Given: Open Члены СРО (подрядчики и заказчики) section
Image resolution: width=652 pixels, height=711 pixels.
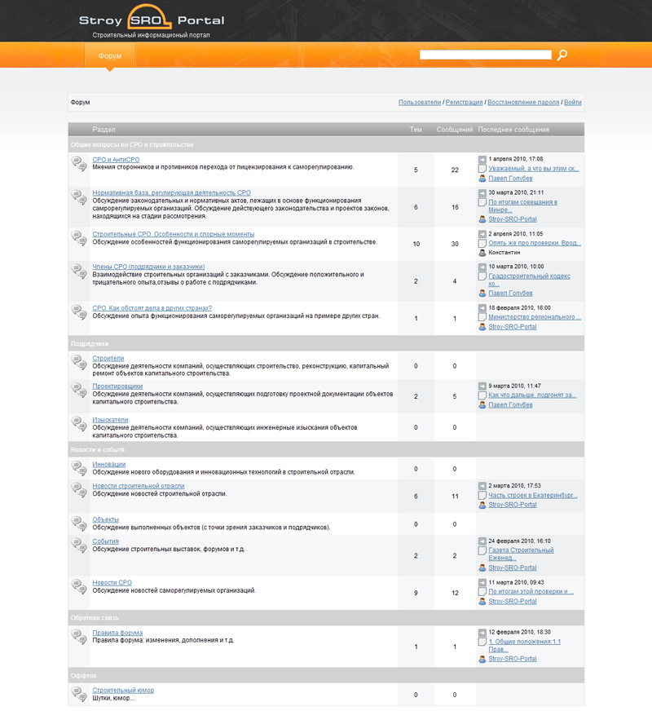Looking at the screenshot, I should point(148,267).
